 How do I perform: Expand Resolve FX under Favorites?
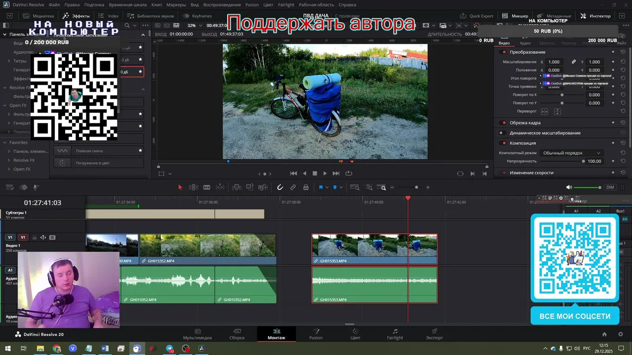(9, 160)
